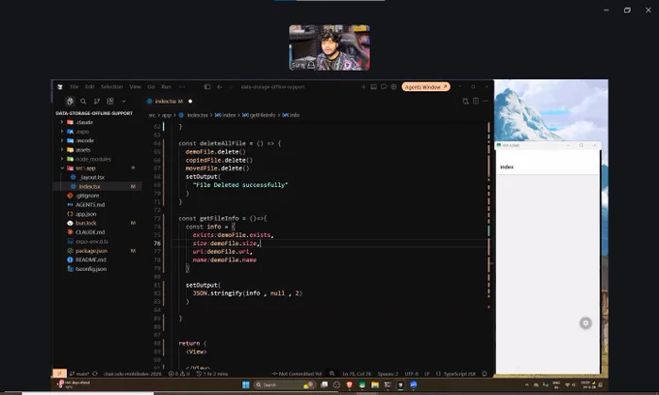Click the editor logo left of File menu
This screenshot has width=659, height=395.
click(60, 87)
